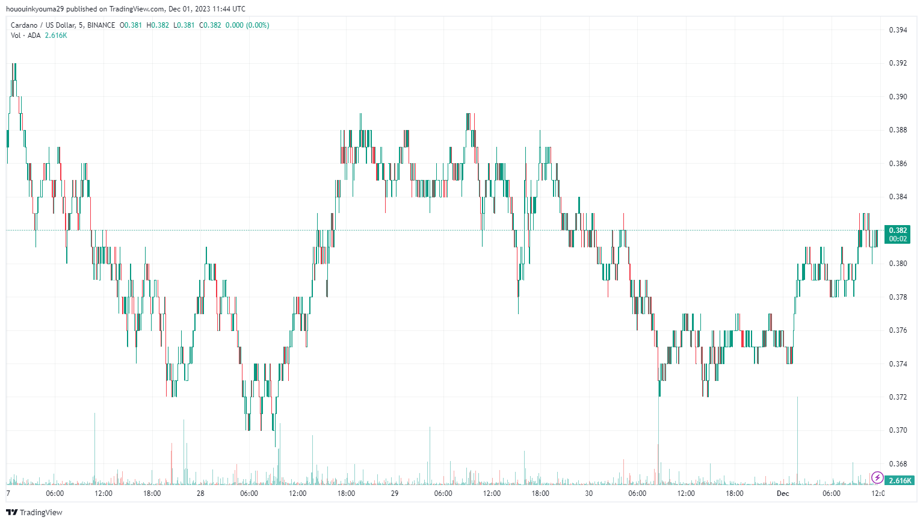
Task: Click the 0.386 price axis label
Action: coord(898,164)
